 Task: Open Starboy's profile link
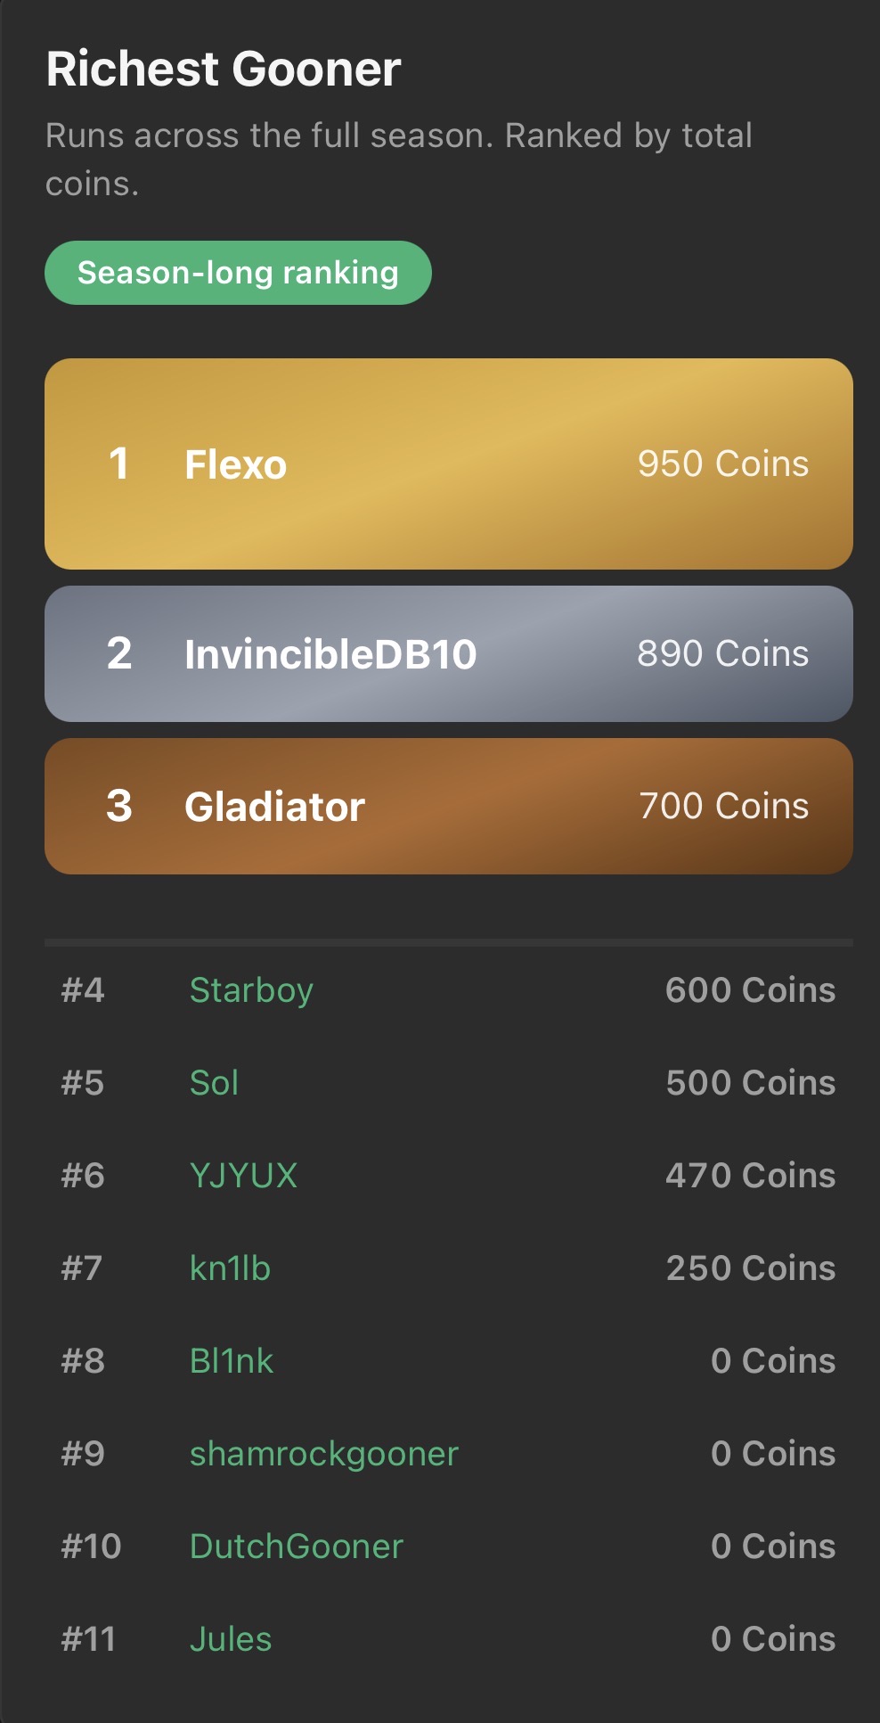pos(251,990)
